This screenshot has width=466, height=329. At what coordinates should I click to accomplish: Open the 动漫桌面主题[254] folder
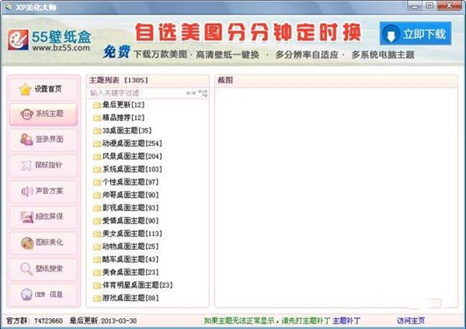127,144
